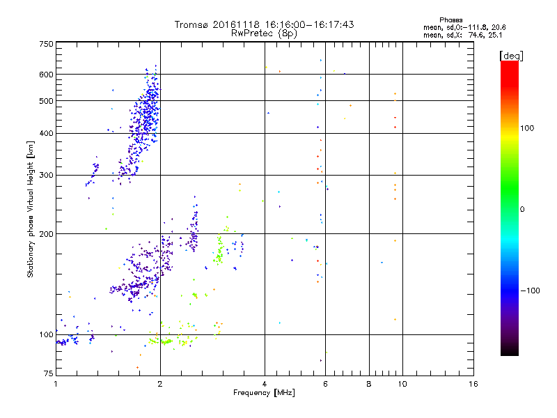557x418 pixels.
Task: Click the y-axis tick label '300'
Action: (46, 176)
